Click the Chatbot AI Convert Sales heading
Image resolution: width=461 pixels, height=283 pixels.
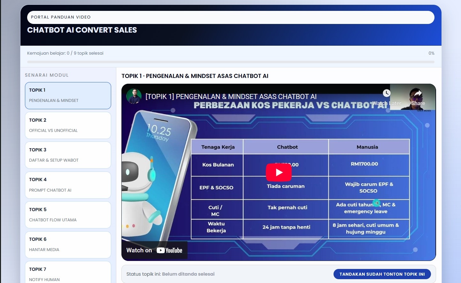tap(82, 30)
